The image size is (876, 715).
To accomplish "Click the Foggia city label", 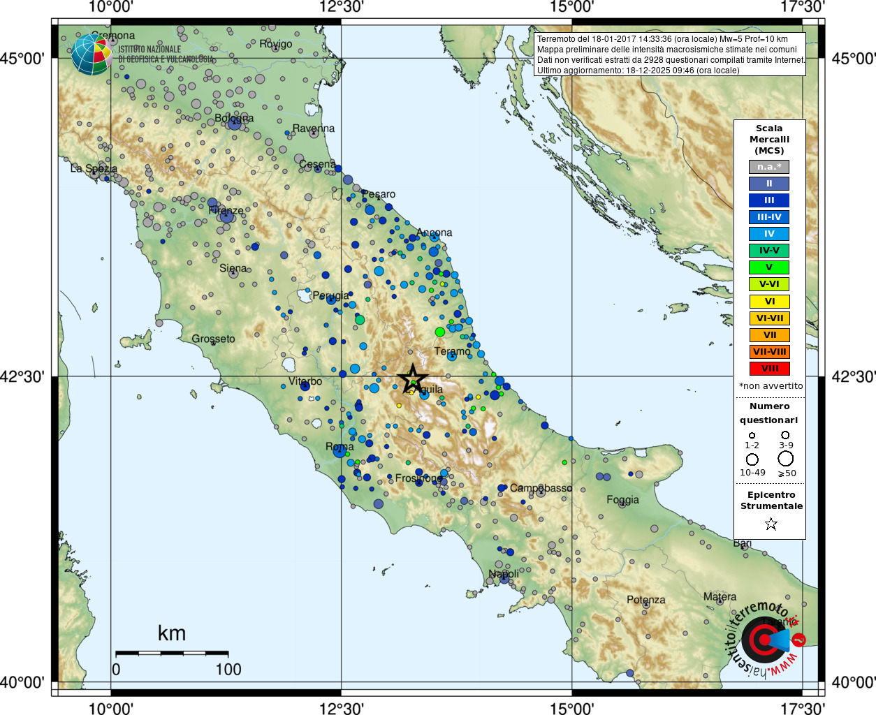I will click(623, 500).
